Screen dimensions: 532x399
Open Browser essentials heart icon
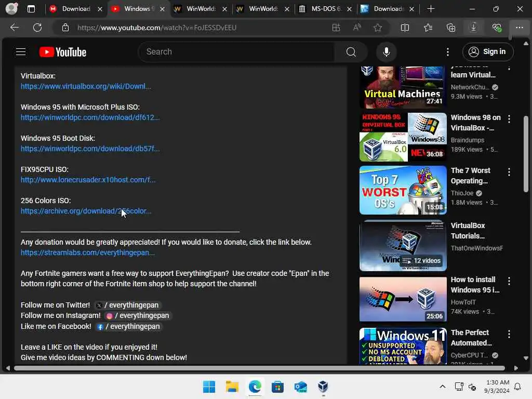coord(497,28)
